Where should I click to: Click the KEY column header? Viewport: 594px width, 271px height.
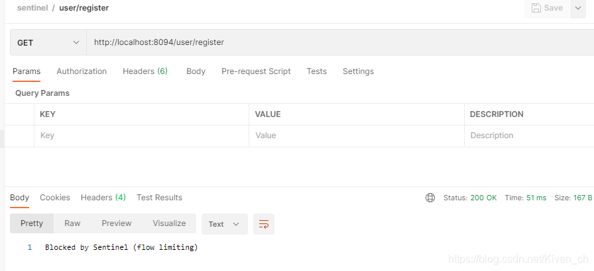[x=48, y=114]
